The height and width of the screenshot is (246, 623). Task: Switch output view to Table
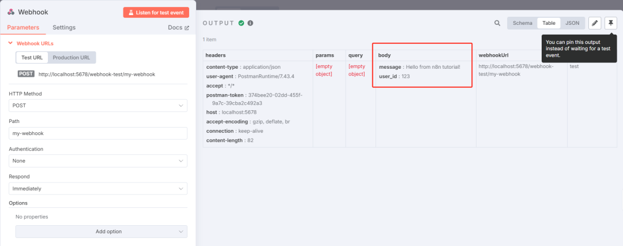point(549,23)
